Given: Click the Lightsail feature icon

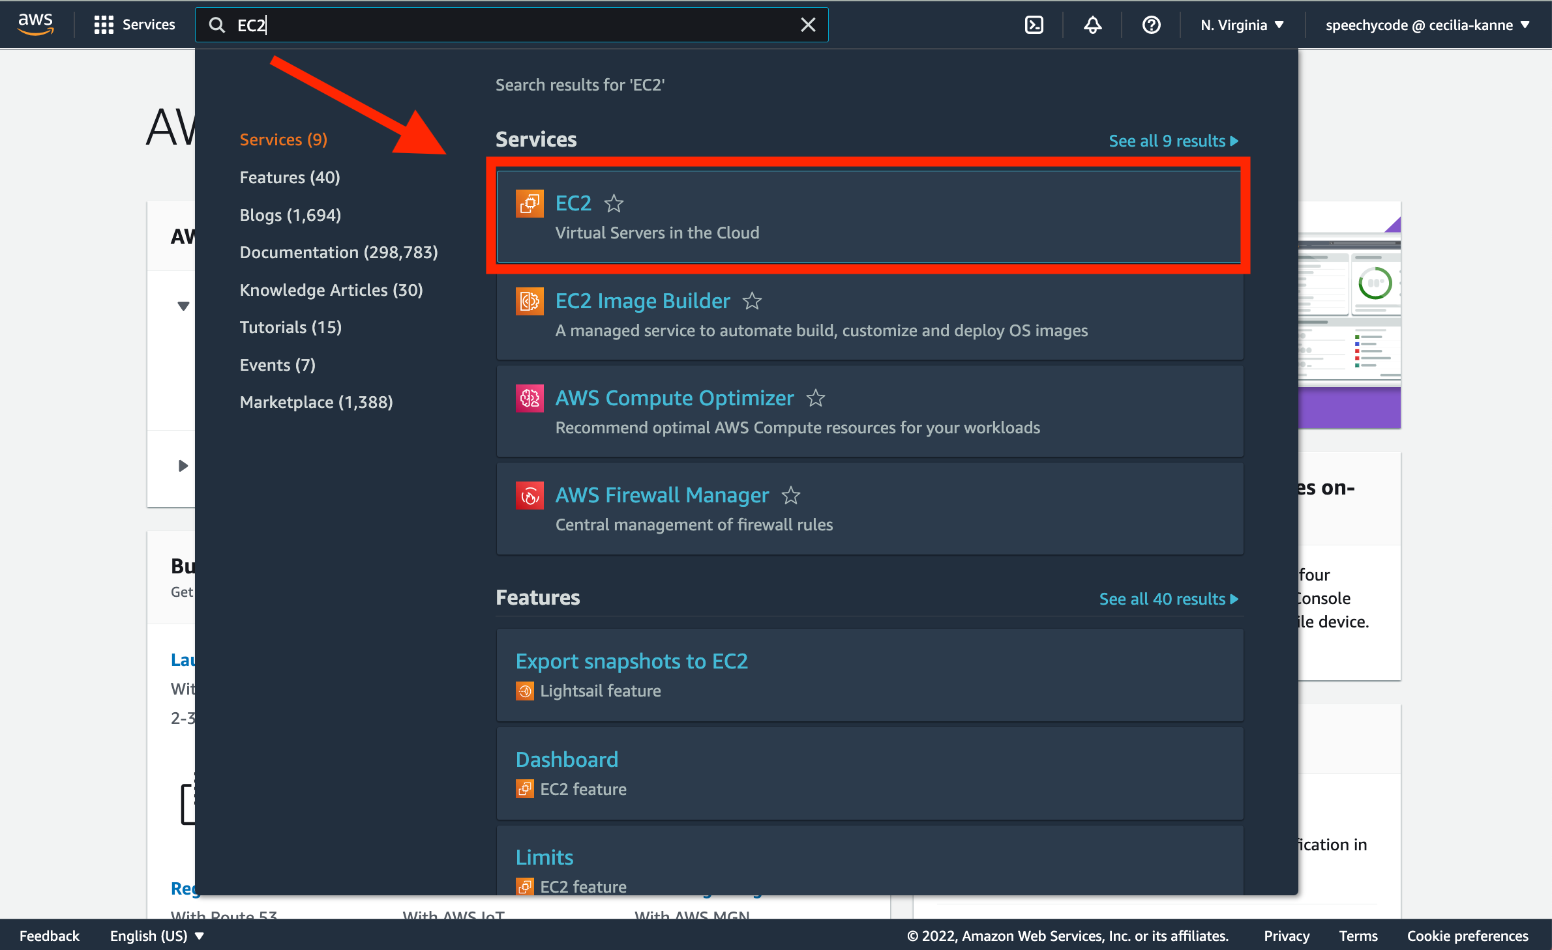Looking at the screenshot, I should 524,691.
